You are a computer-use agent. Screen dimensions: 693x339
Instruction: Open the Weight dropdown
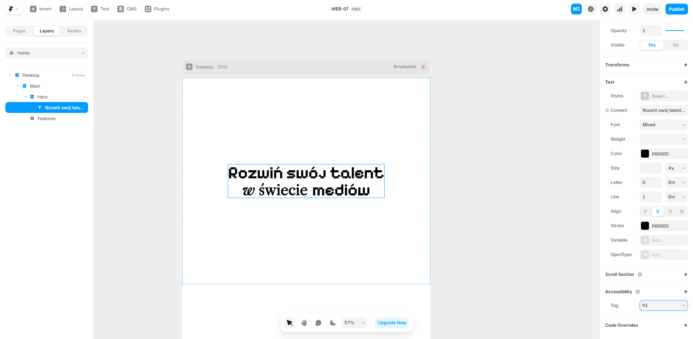click(x=663, y=139)
